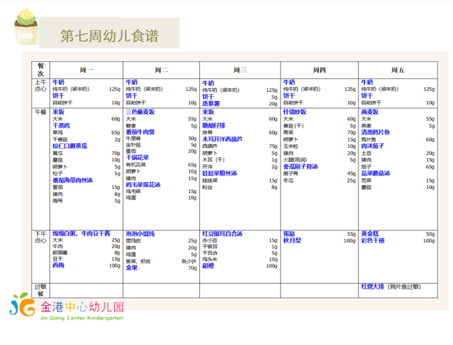Click the ingredient '甜面酱'
The image size is (453, 345).
click(60, 253)
